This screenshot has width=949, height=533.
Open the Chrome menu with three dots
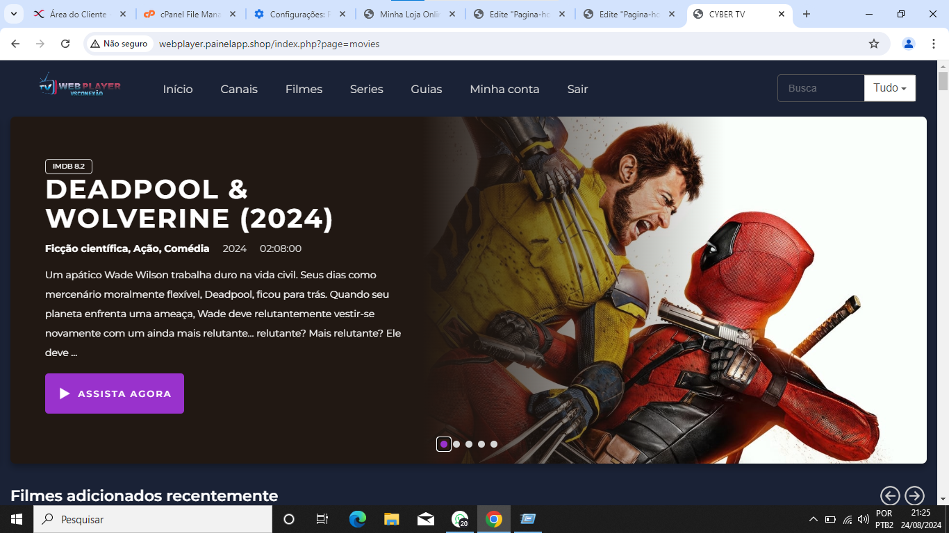tap(934, 43)
